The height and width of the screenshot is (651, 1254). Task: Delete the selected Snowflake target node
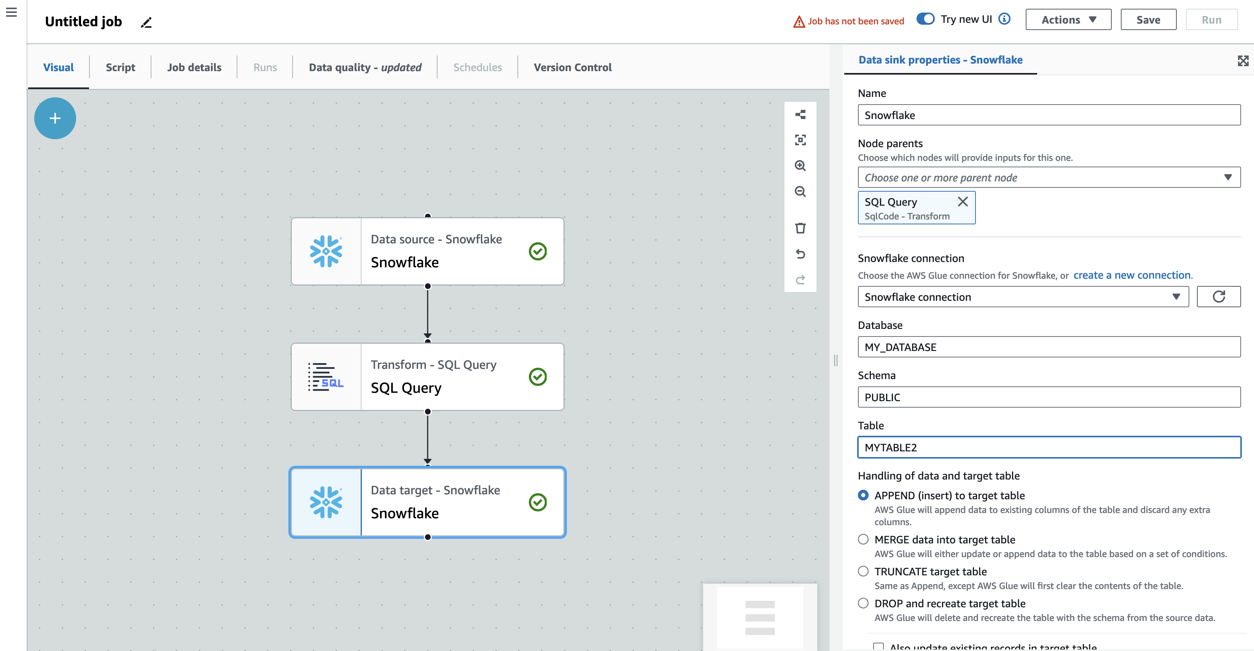point(800,228)
